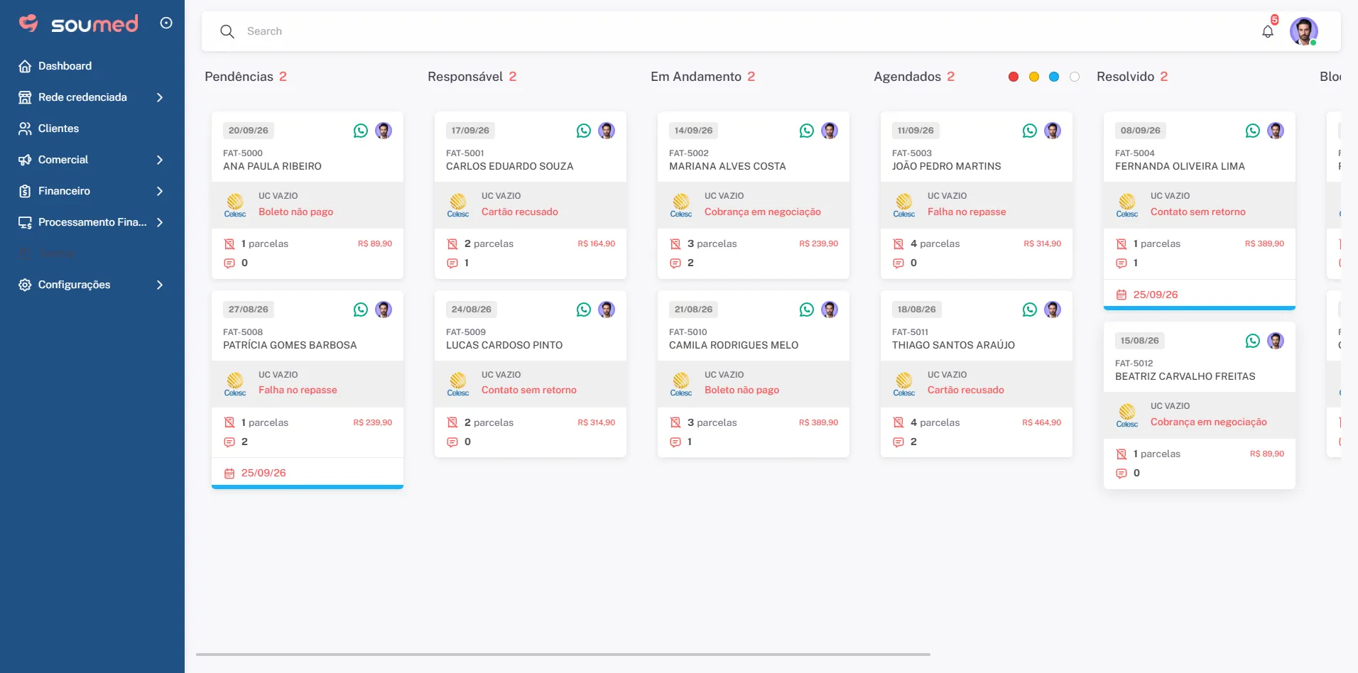Toggle sidebar collapse circle button
1358x673 pixels.
[166, 23]
